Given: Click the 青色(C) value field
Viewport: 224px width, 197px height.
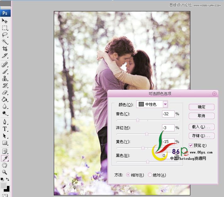Looking at the screenshot, I should point(168,114).
